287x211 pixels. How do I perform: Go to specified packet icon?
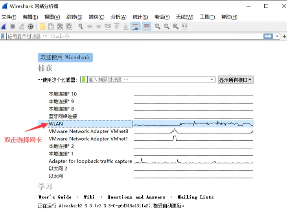(x=108, y=27)
